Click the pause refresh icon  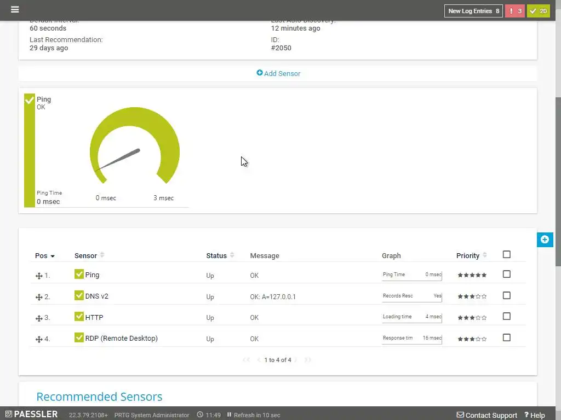(x=229, y=415)
